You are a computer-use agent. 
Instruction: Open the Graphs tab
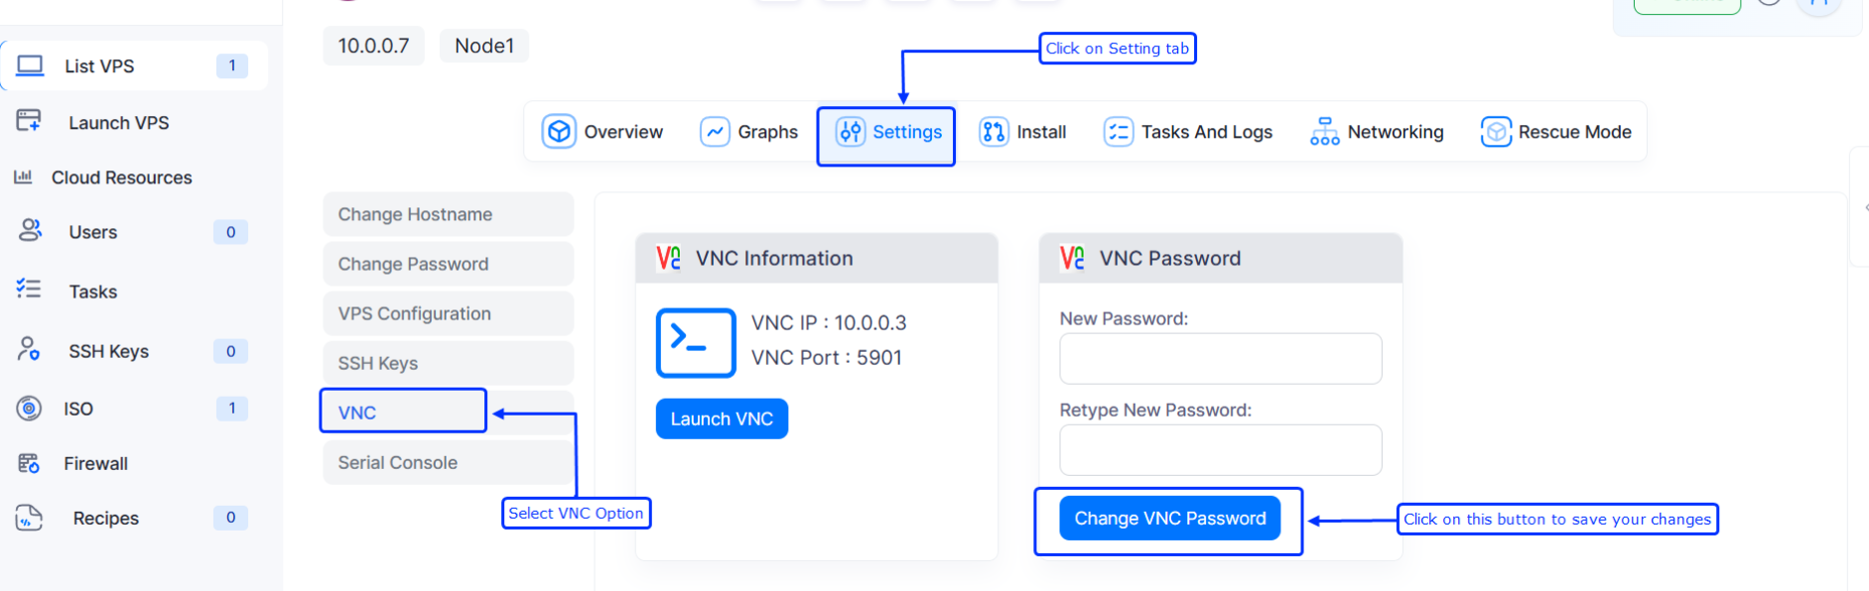749,132
